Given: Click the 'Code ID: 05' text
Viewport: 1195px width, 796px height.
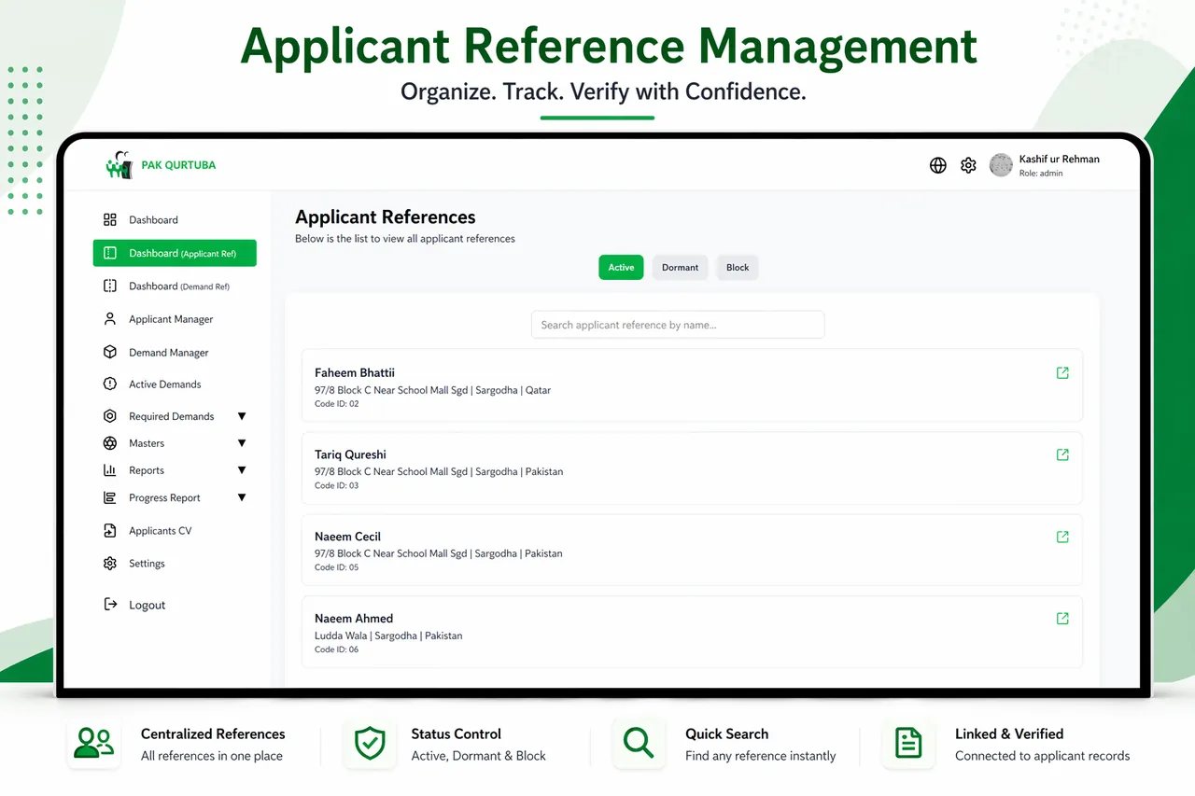Looking at the screenshot, I should point(336,567).
